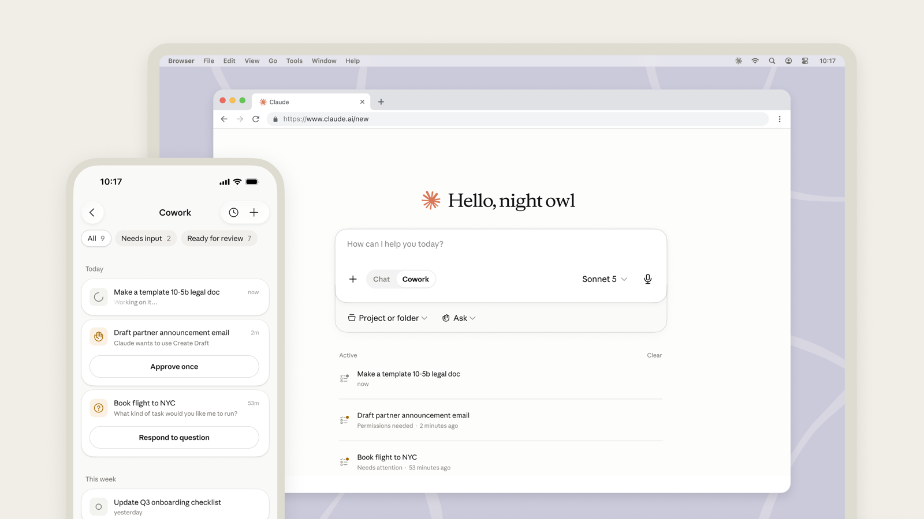Open the Go menu
The height and width of the screenshot is (519, 924).
(273, 61)
